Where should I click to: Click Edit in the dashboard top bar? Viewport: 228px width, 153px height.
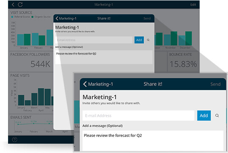pos(193,5)
